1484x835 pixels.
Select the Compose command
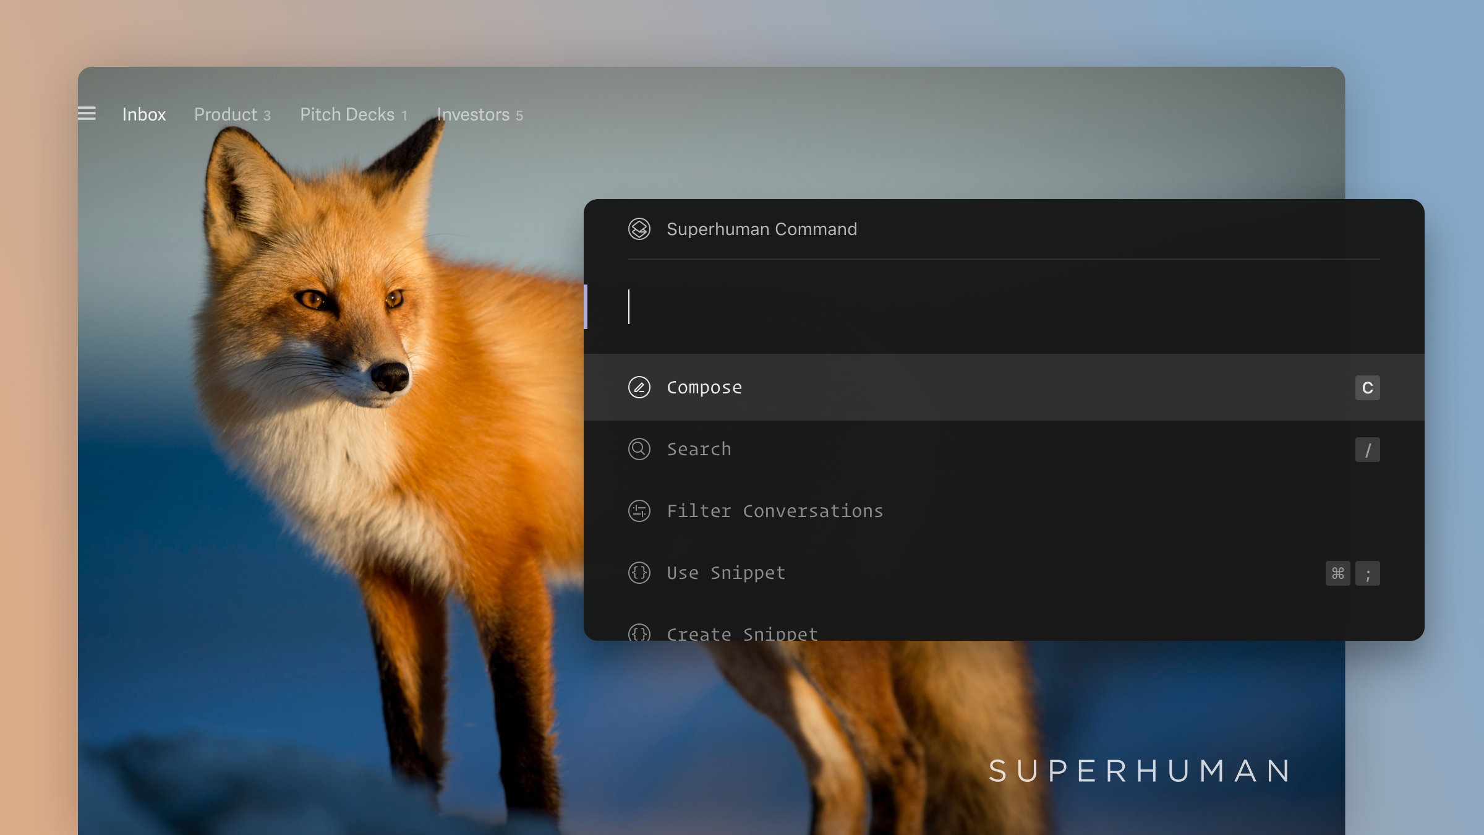tap(704, 387)
